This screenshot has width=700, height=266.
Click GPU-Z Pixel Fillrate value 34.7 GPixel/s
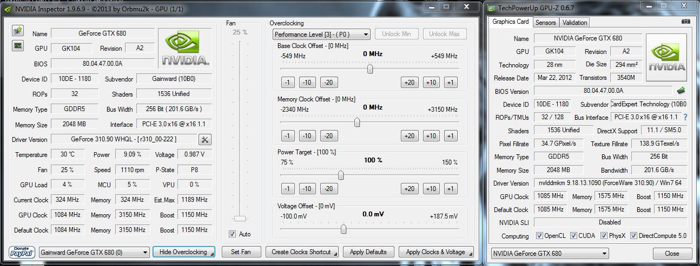click(558, 144)
